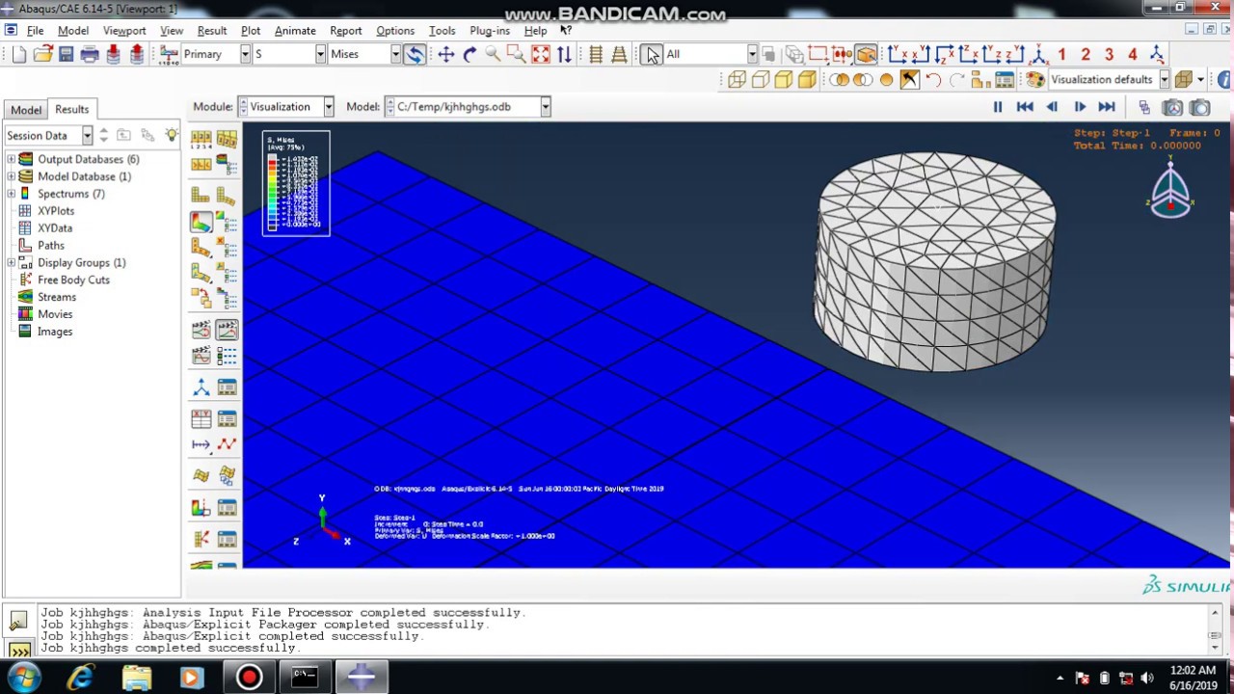Toggle shaded render style
The image size is (1234, 694).
coord(807,80)
